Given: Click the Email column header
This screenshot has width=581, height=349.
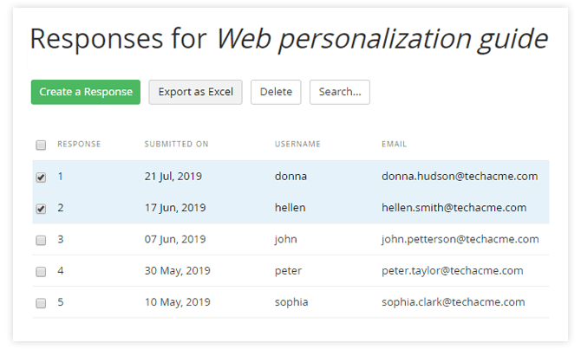Looking at the screenshot, I should (x=394, y=145).
